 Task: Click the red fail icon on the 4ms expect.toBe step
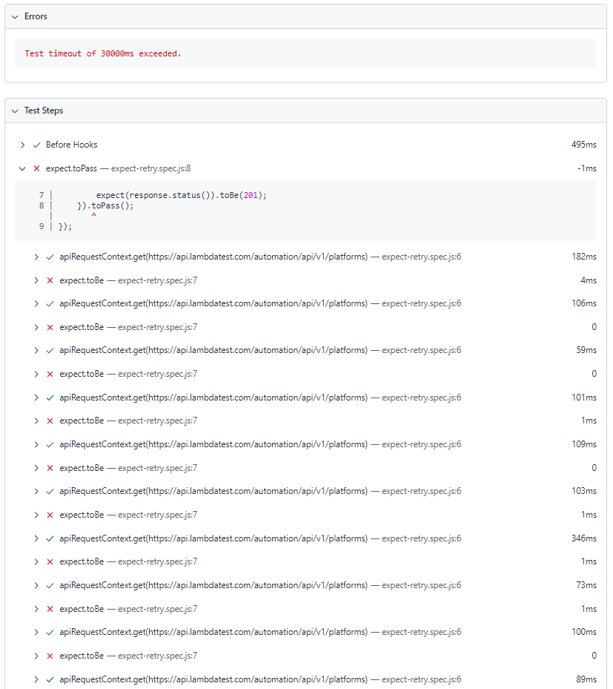50,280
